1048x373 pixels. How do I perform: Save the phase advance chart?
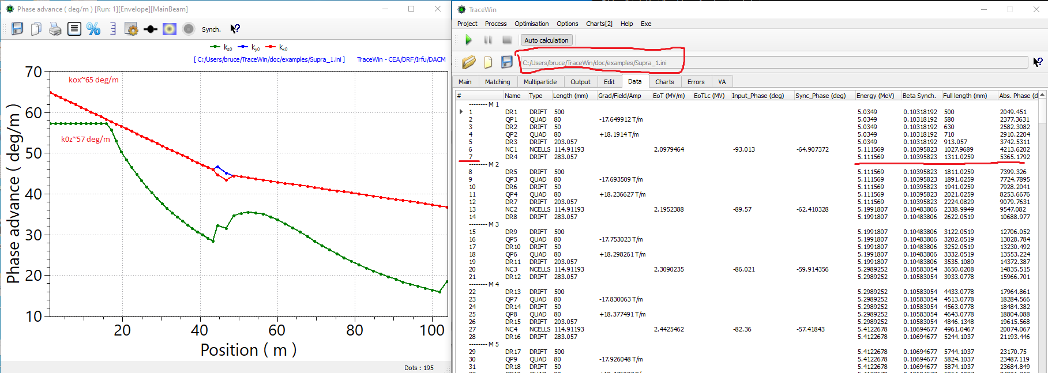17,29
